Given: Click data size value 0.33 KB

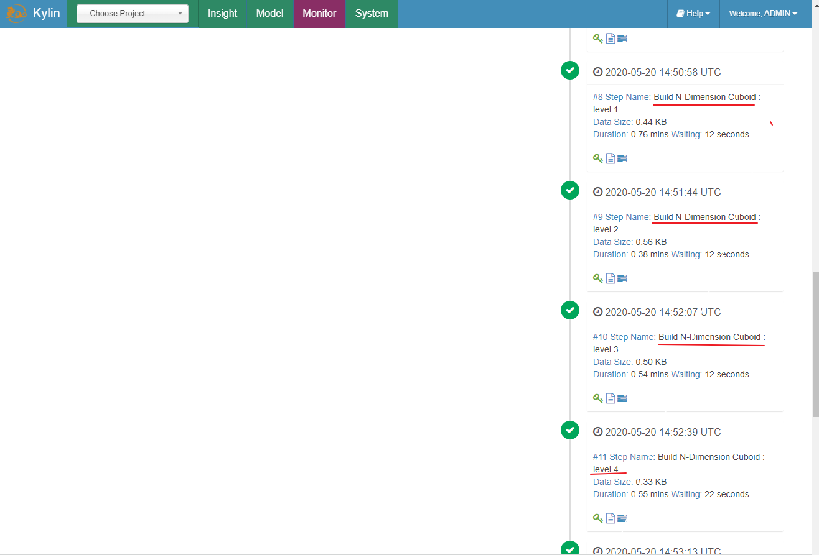Looking at the screenshot, I should point(651,482).
